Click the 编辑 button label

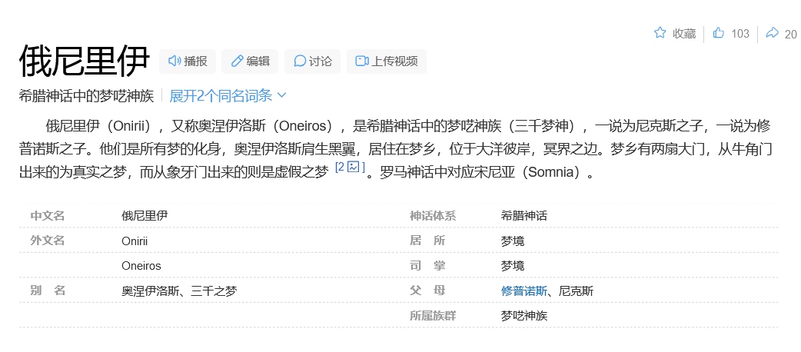(258, 61)
